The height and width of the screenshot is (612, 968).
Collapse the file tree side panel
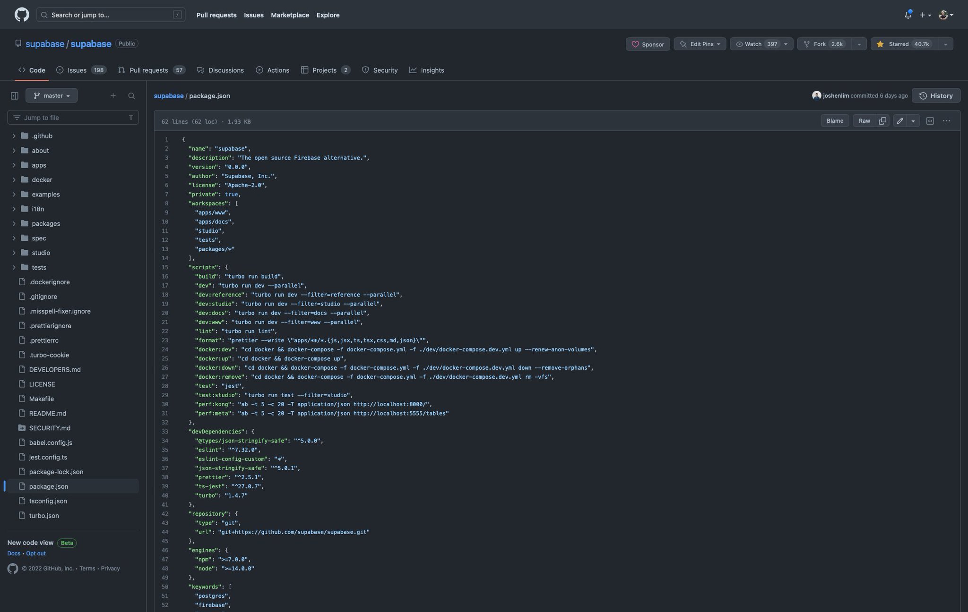point(15,96)
